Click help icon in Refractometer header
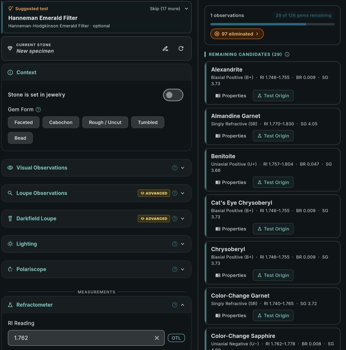This screenshot has width=346, height=350. (175, 305)
